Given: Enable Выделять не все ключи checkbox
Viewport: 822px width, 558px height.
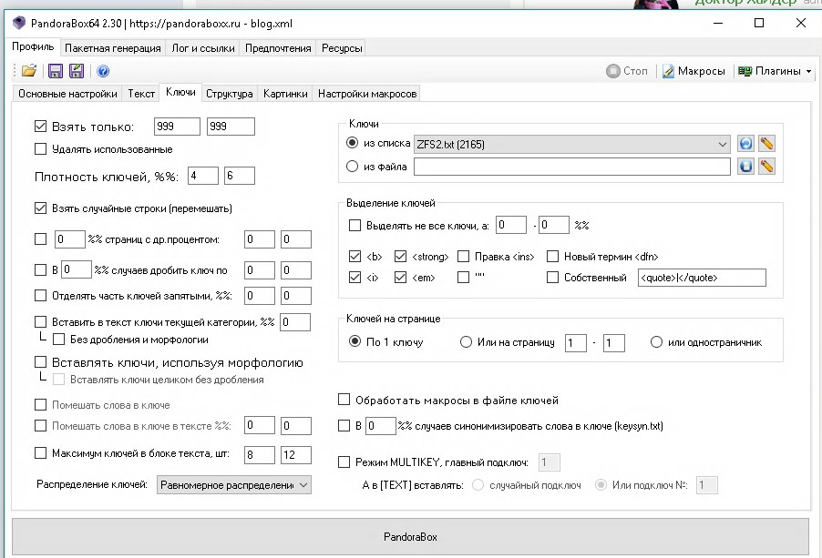Looking at the screenshot, I should click(354, 225).
